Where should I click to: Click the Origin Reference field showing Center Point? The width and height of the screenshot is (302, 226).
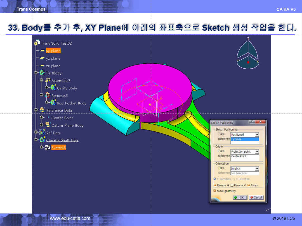point(245,156)
